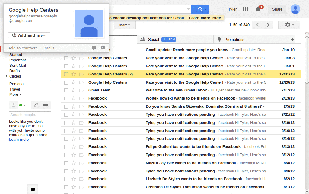Open the Personal label
The height and width of the screenshot is (194, 309).
pos(17,84)
